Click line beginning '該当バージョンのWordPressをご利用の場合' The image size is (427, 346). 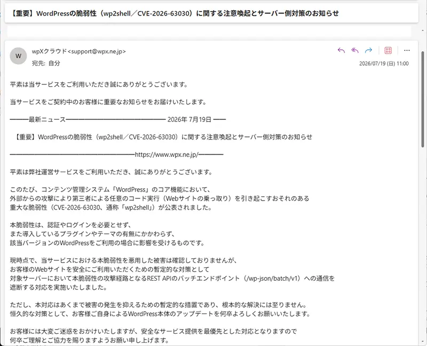(107, 243)
